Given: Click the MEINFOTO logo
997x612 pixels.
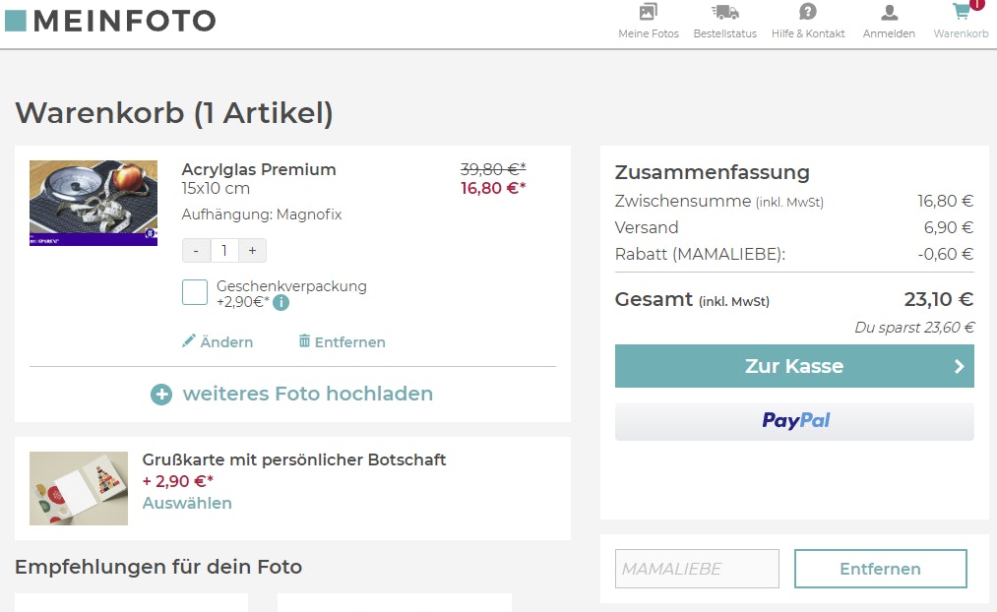Looking at the screenshot, I should coord(110,20).
